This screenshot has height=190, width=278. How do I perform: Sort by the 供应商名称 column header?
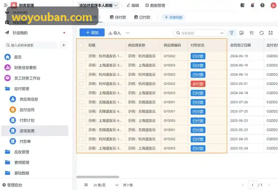(x=137, y=45)
